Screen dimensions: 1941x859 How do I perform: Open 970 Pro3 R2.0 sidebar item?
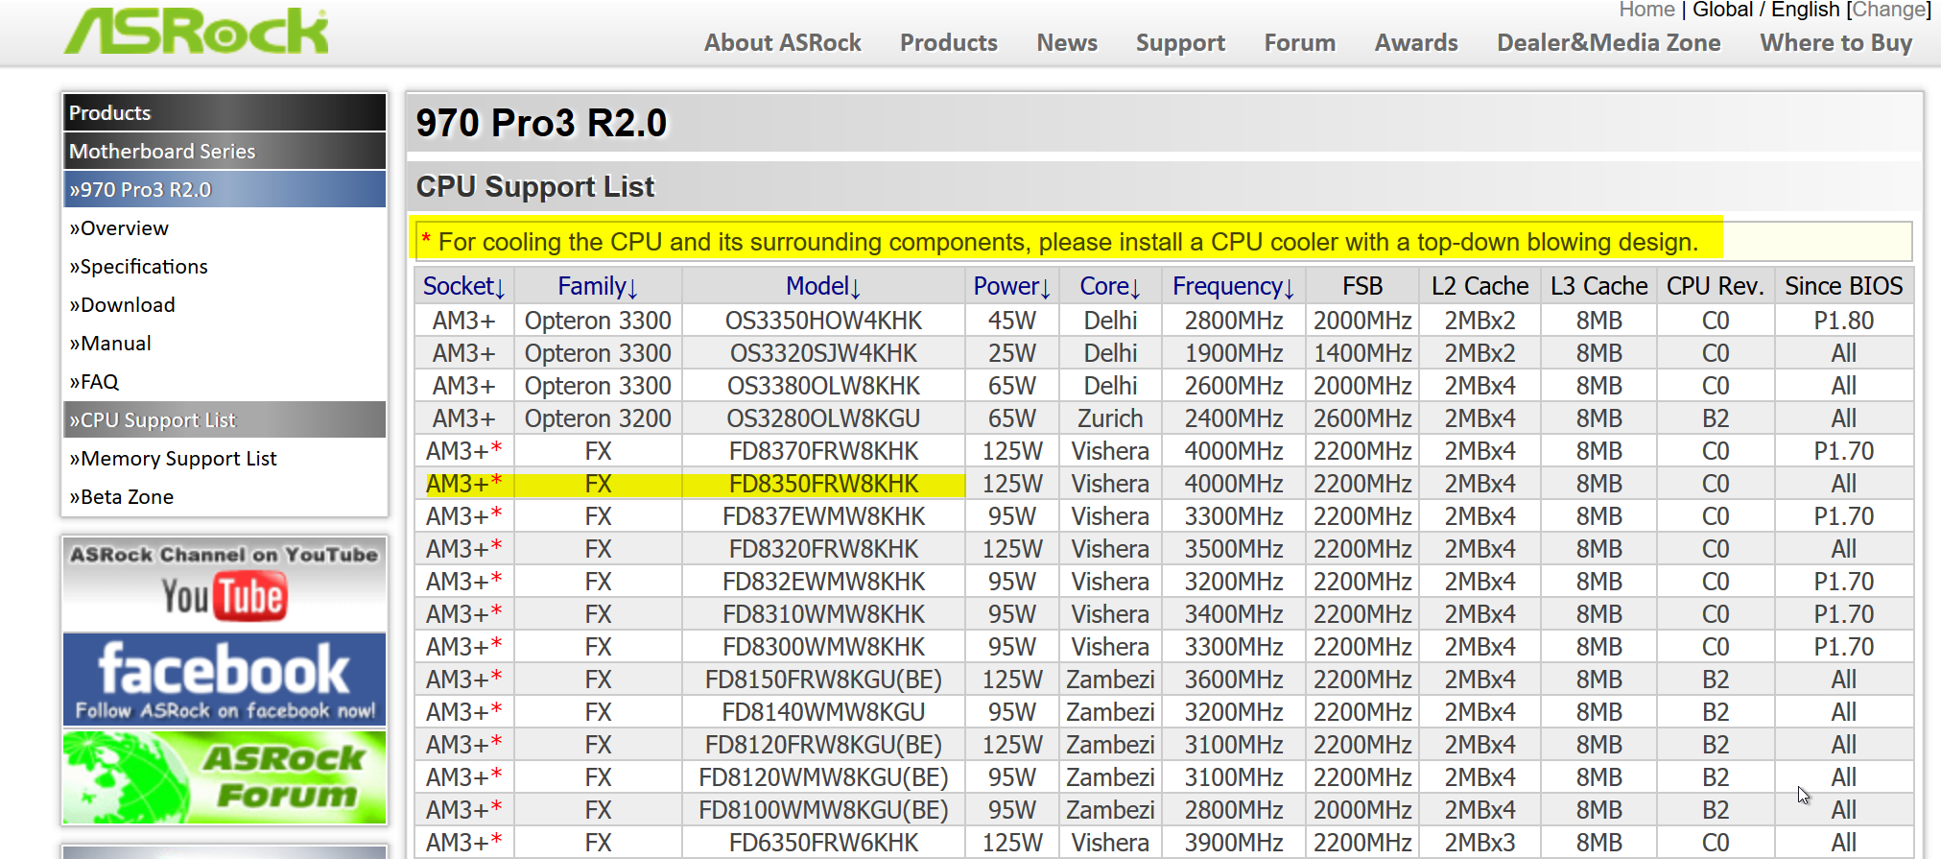click(x=225, y=189)
